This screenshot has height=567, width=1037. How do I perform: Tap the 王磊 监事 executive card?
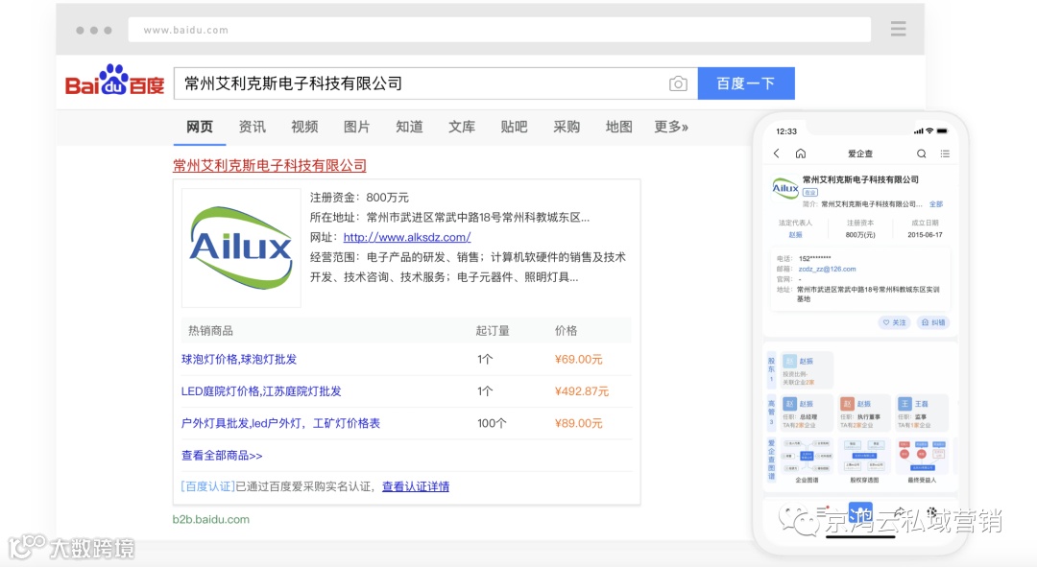coord(922,413)
